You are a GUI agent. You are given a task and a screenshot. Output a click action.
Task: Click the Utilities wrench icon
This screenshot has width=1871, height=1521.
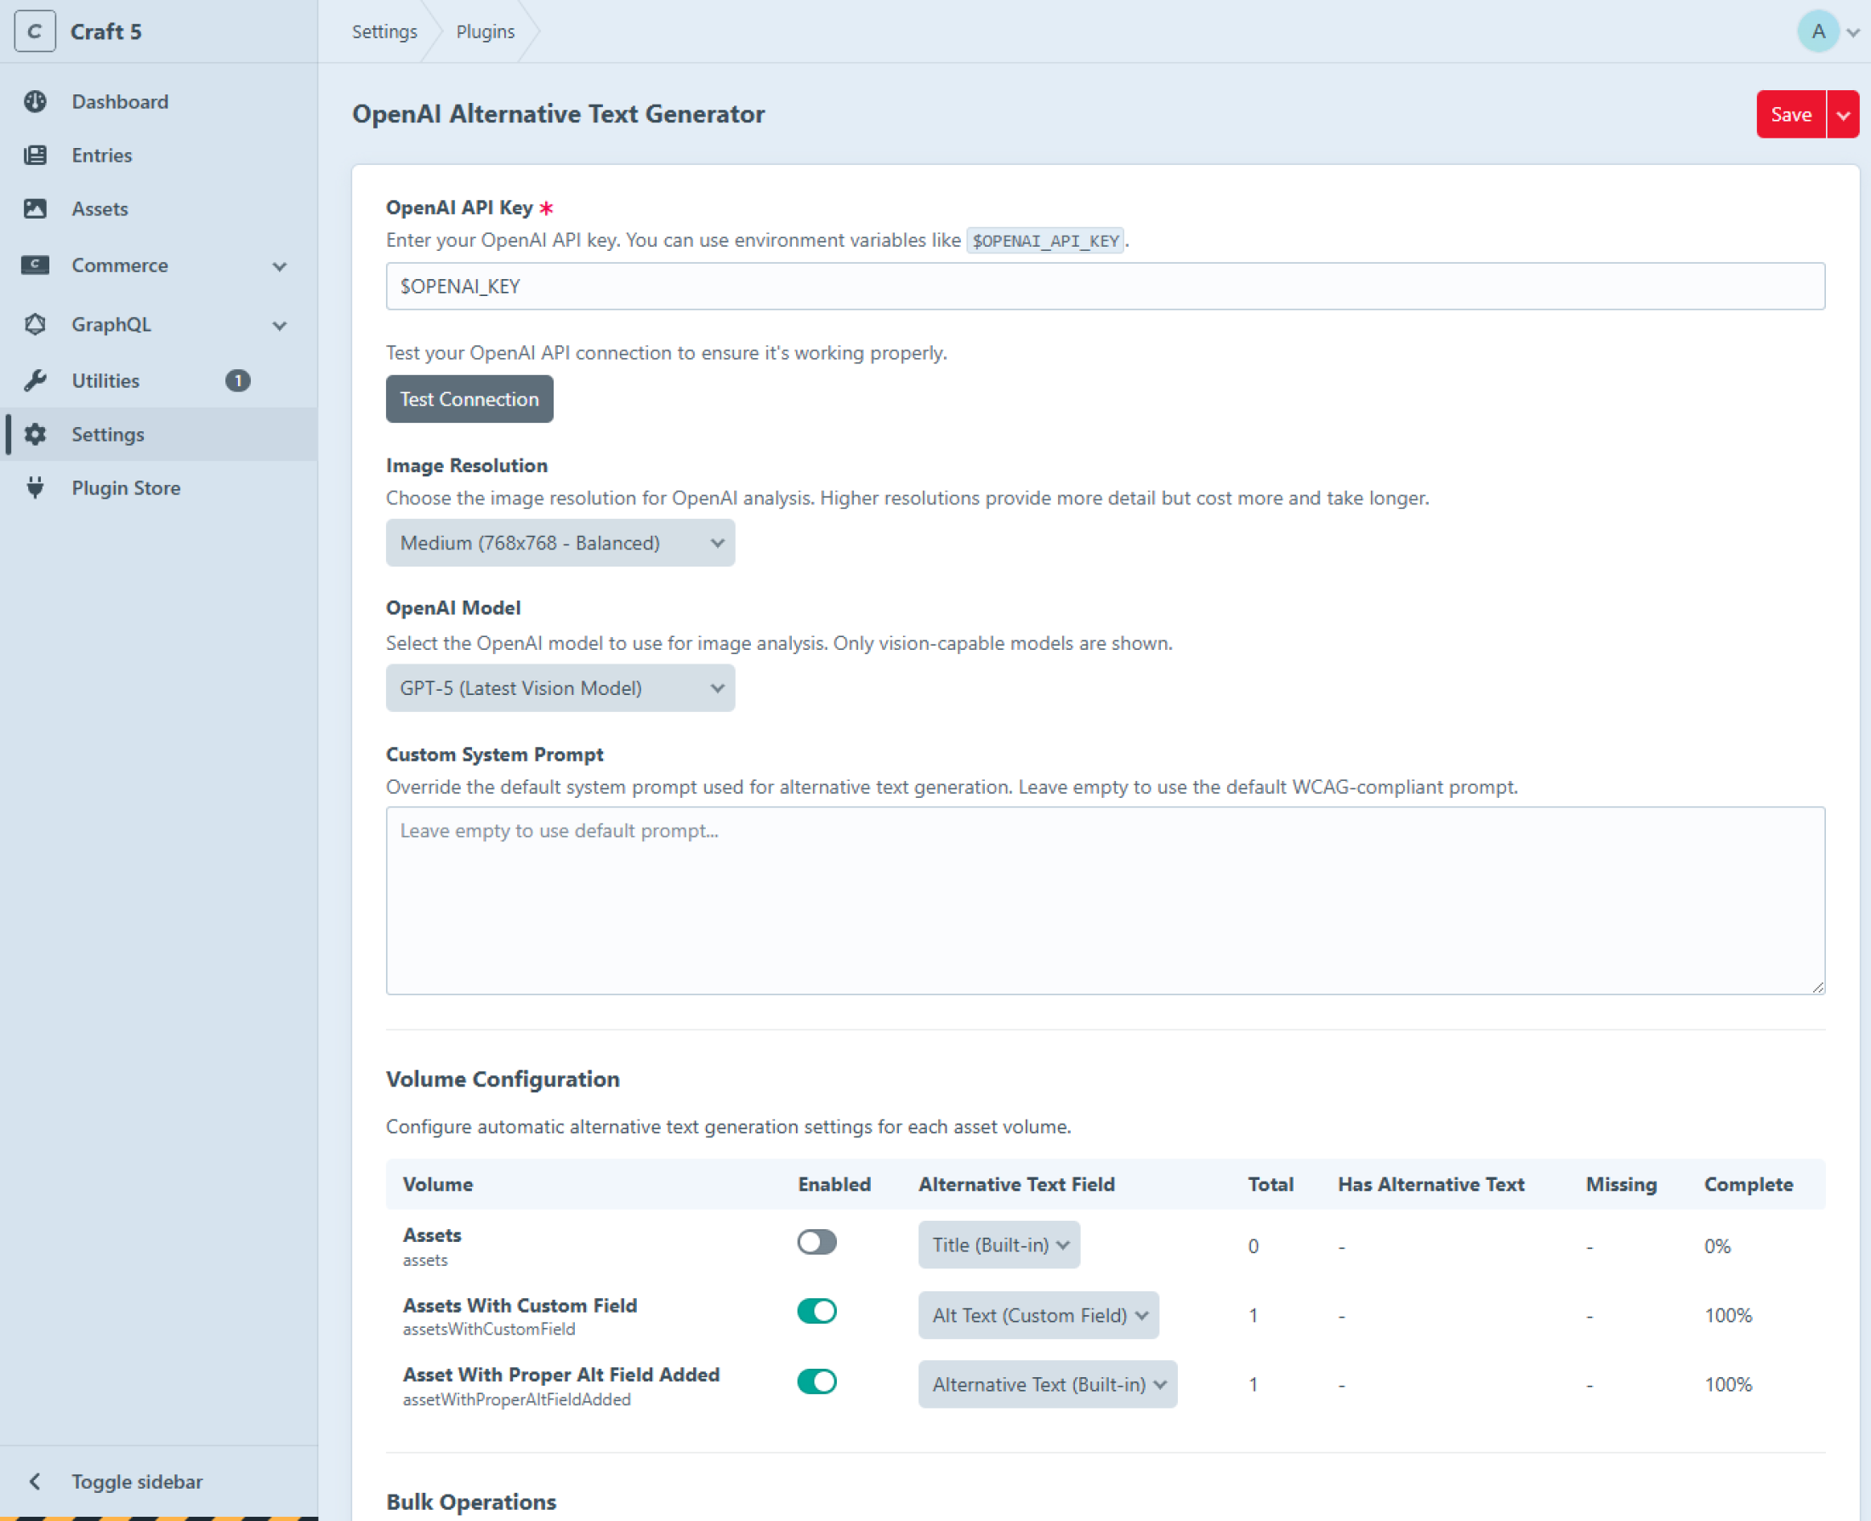pyautogui.click(x=35, y=380)
